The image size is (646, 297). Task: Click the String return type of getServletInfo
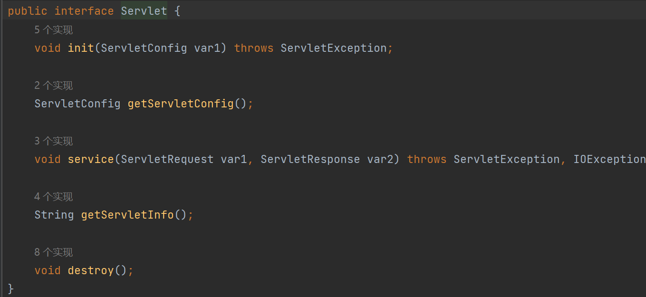(54, 215)
